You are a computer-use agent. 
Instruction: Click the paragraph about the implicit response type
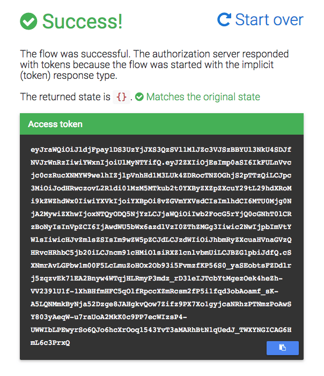click(x=154, y=65)
